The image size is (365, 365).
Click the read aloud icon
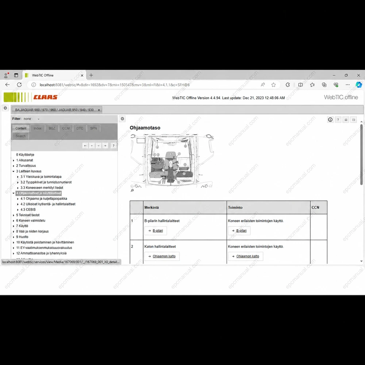coord(262,85)
